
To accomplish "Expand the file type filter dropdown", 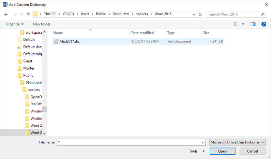I will [238, 142].
